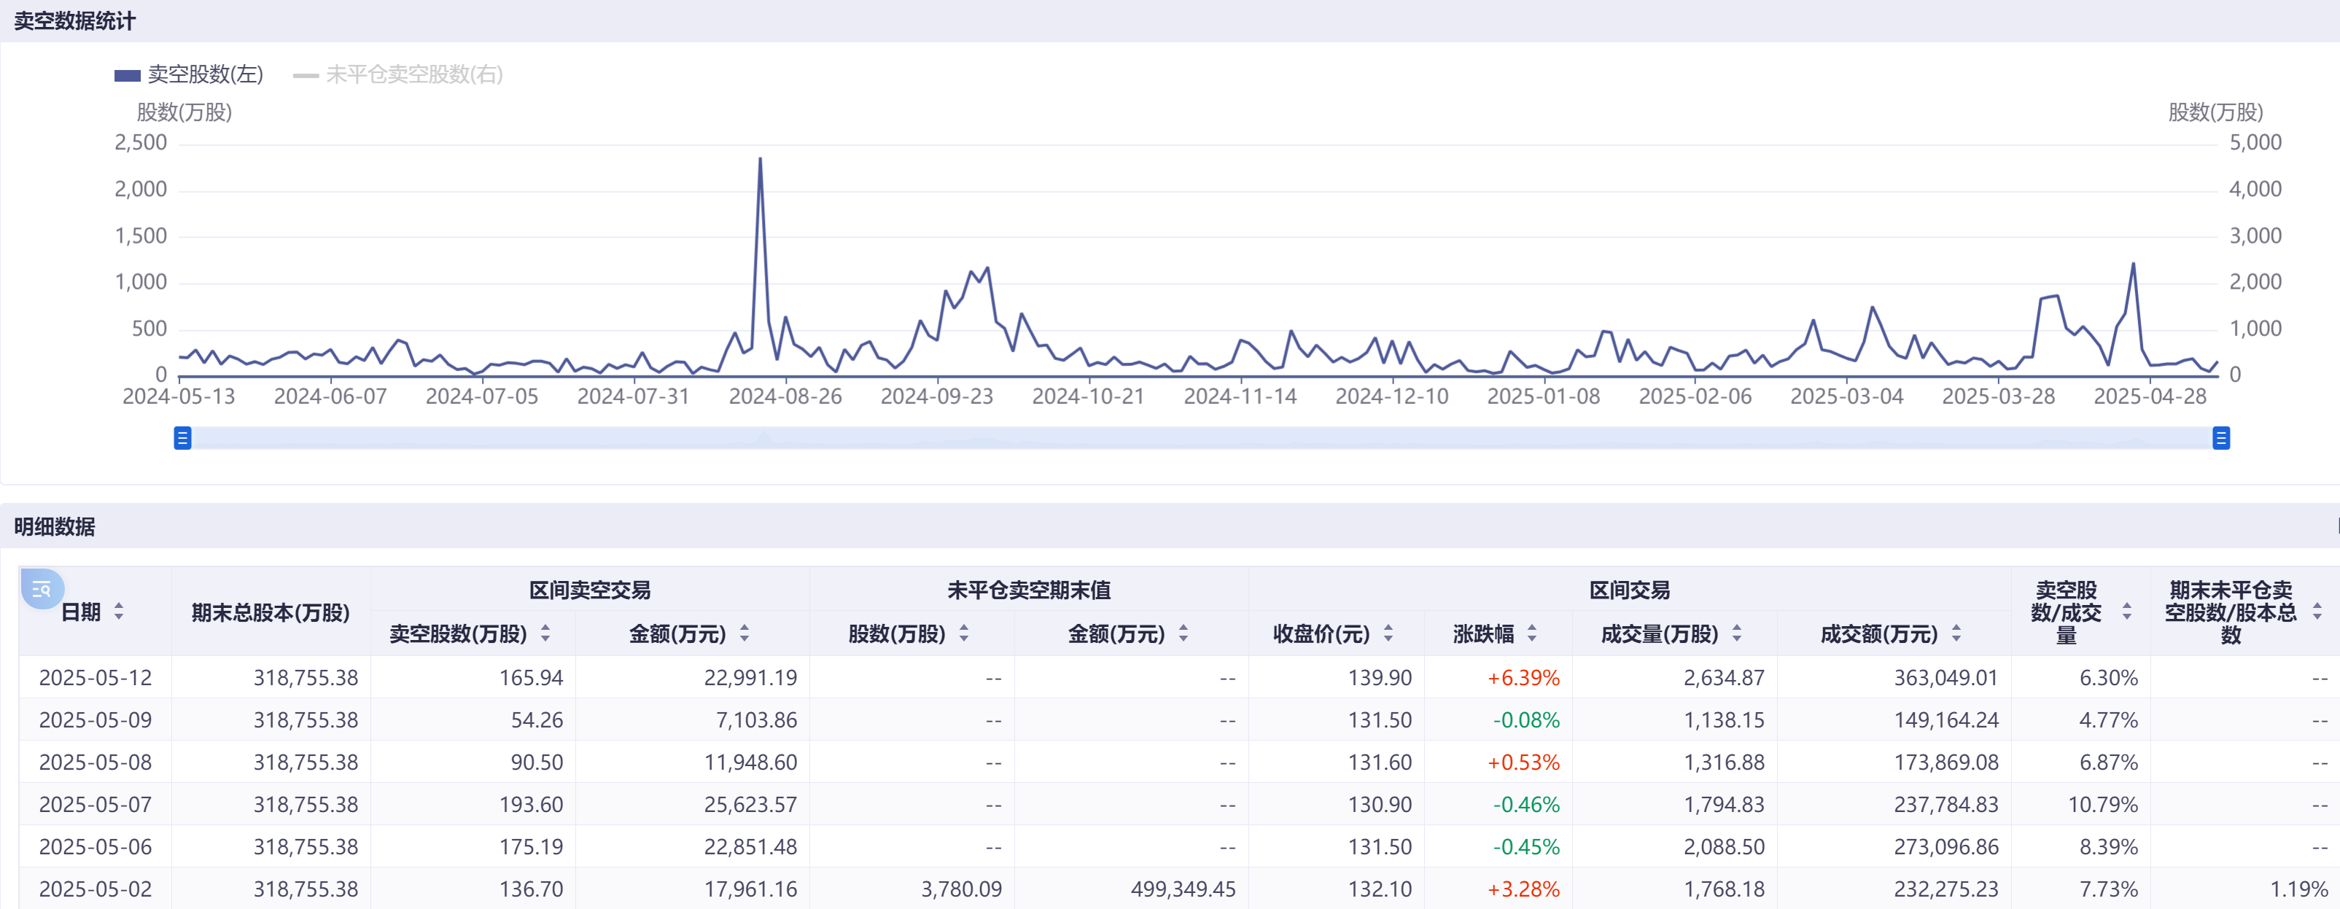2340x909 pixels.
Task: Click the right zoom slider handle
Action: (x=2220, y=439)
